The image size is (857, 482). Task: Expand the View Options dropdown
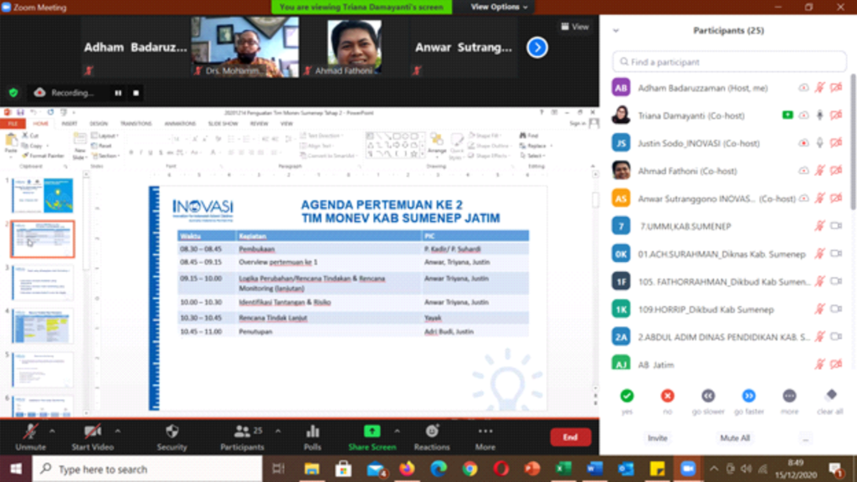tap(500, 7)
